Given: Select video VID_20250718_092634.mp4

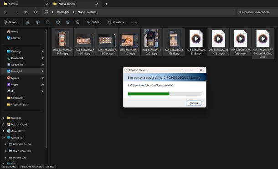Looking at the screenshot, I should pos(241,42).
